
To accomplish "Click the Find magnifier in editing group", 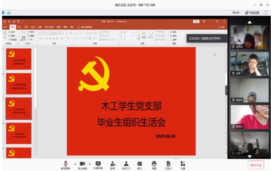I will point(173,32).
